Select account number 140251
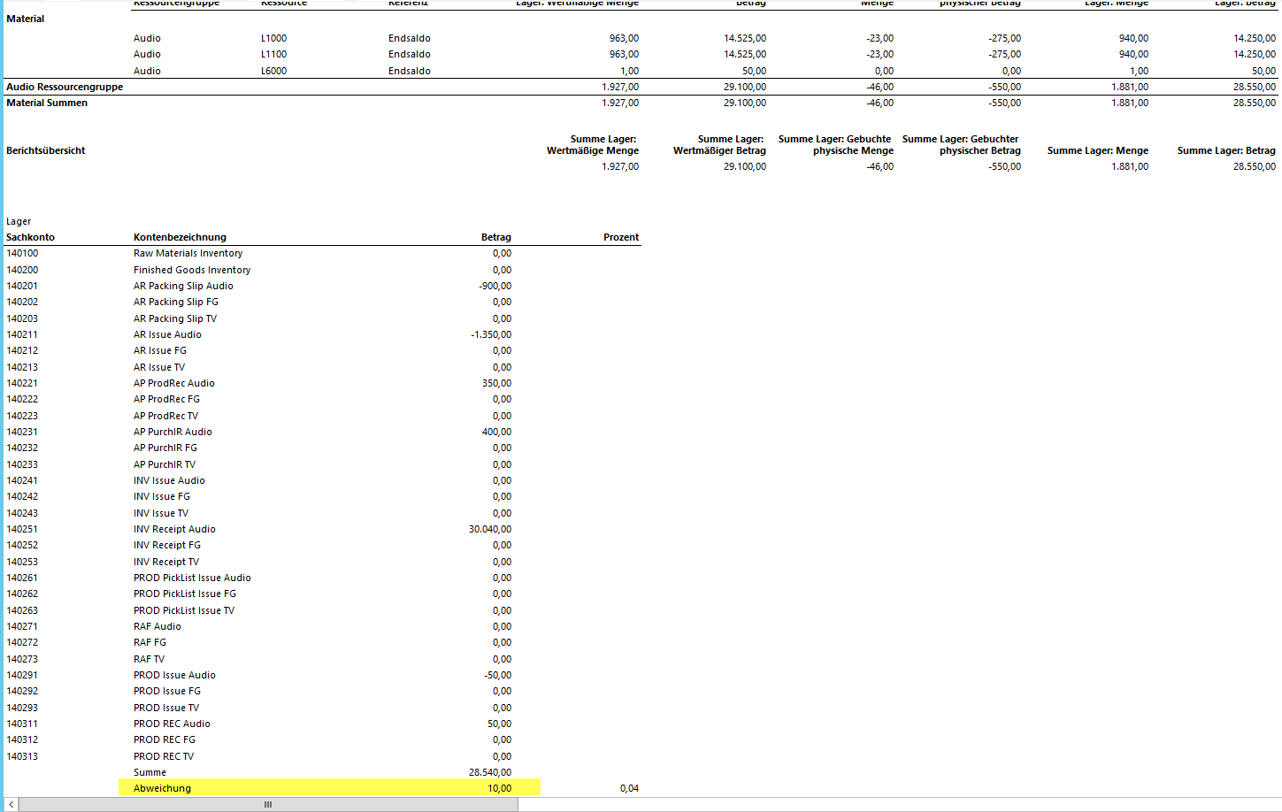The height and width of the screenshot is (812, 1282). [22, 529]
